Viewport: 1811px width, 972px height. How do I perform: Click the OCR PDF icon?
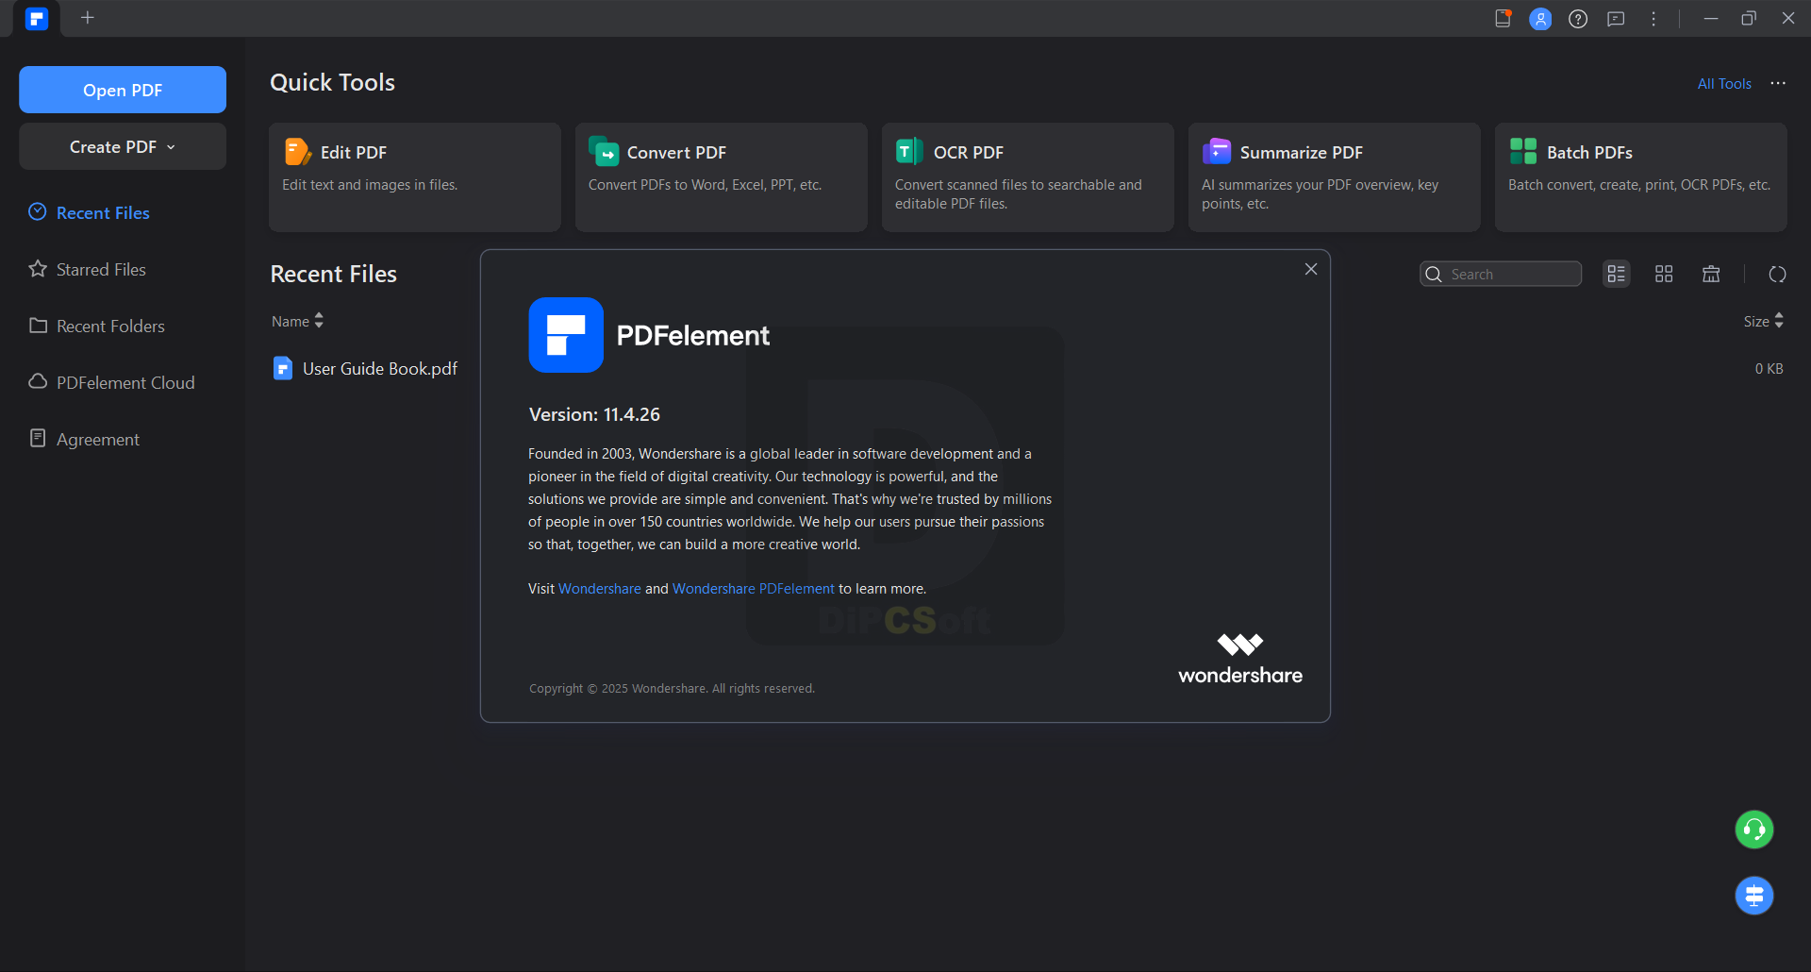point(909,151)
